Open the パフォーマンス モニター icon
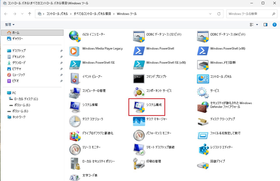 tap(139, 135)
